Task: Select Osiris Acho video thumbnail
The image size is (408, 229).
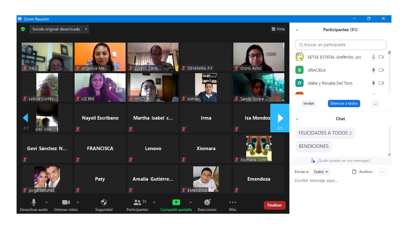Action: (x=259, y=57)
